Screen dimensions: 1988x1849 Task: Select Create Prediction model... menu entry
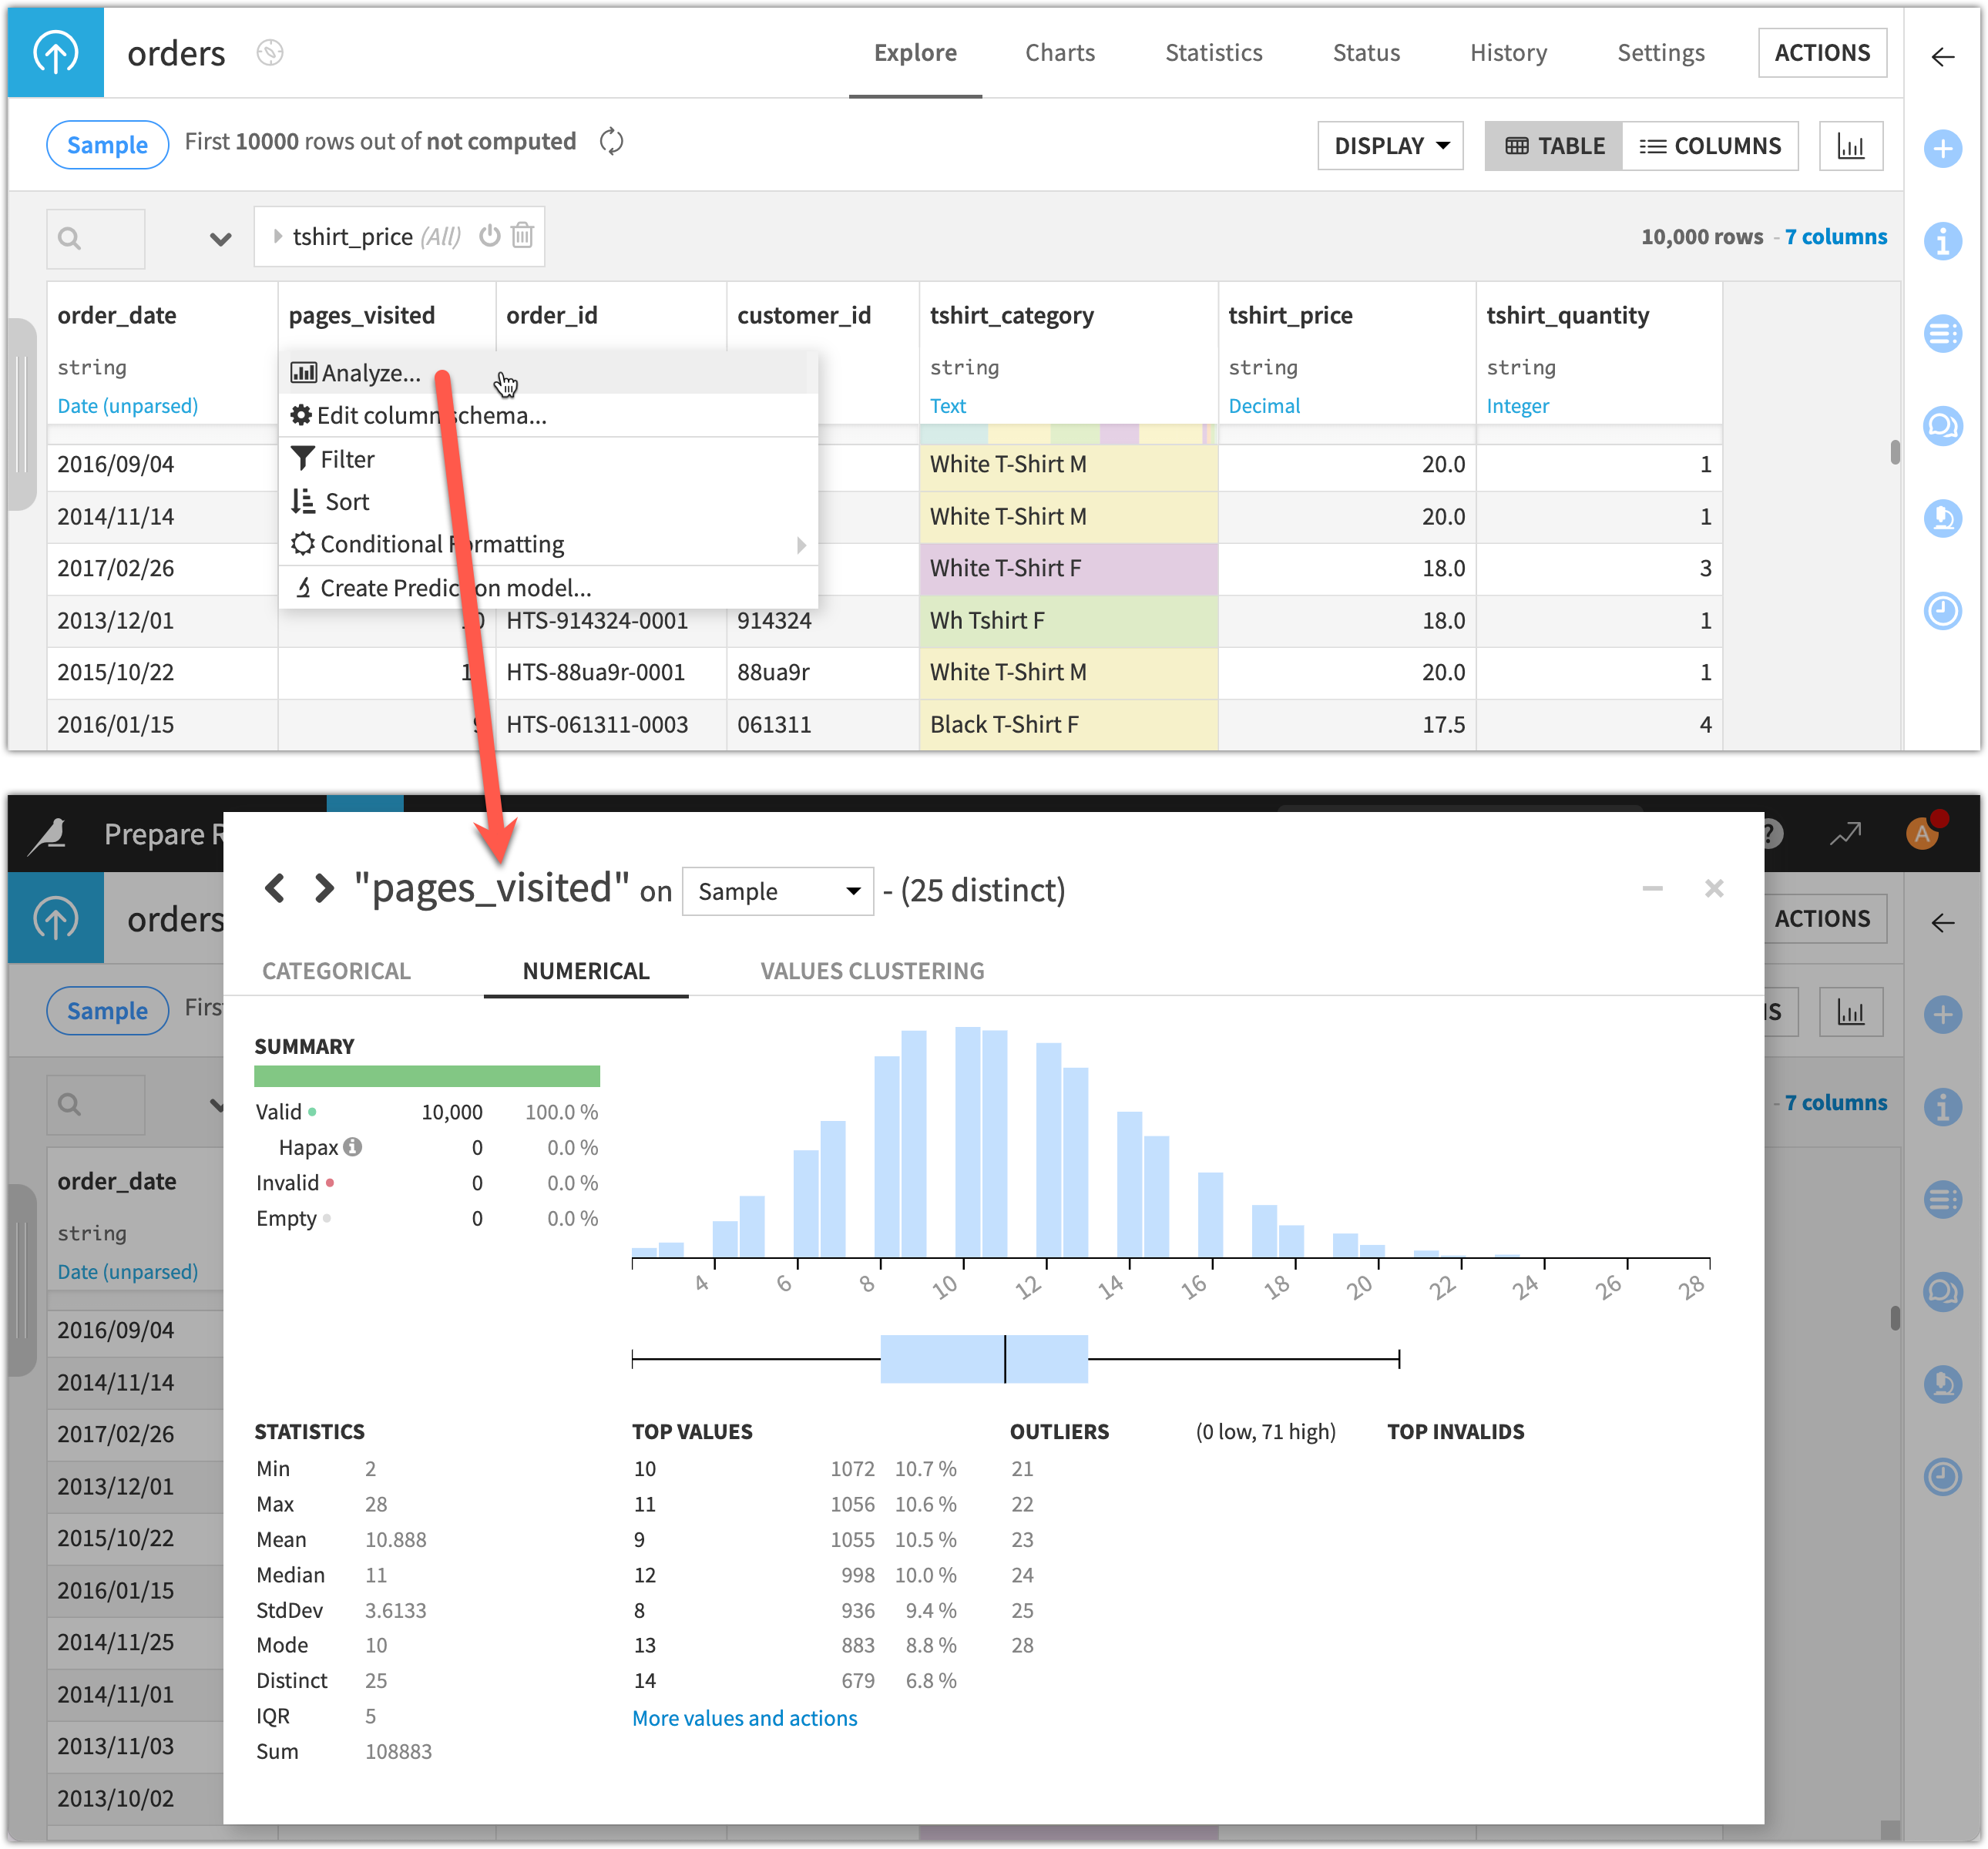click(x=548, y=588)
